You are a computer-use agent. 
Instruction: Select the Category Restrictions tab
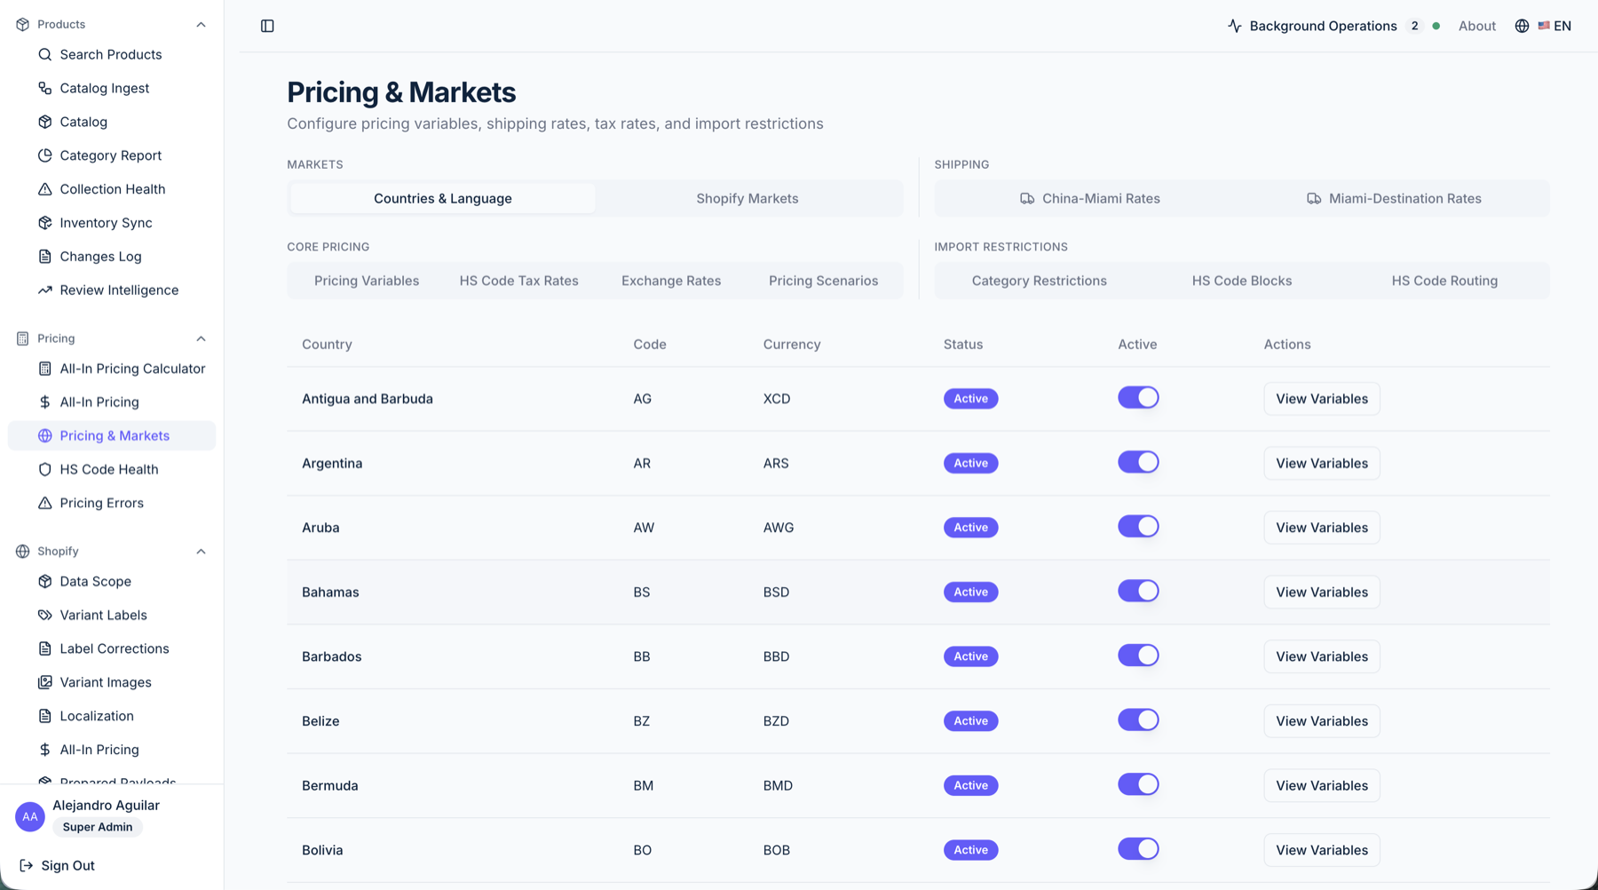tap(1040, 281)
